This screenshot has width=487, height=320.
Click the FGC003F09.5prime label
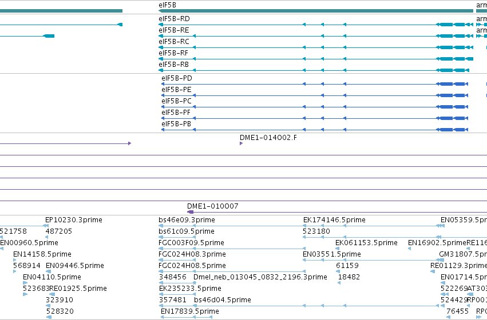191,243
